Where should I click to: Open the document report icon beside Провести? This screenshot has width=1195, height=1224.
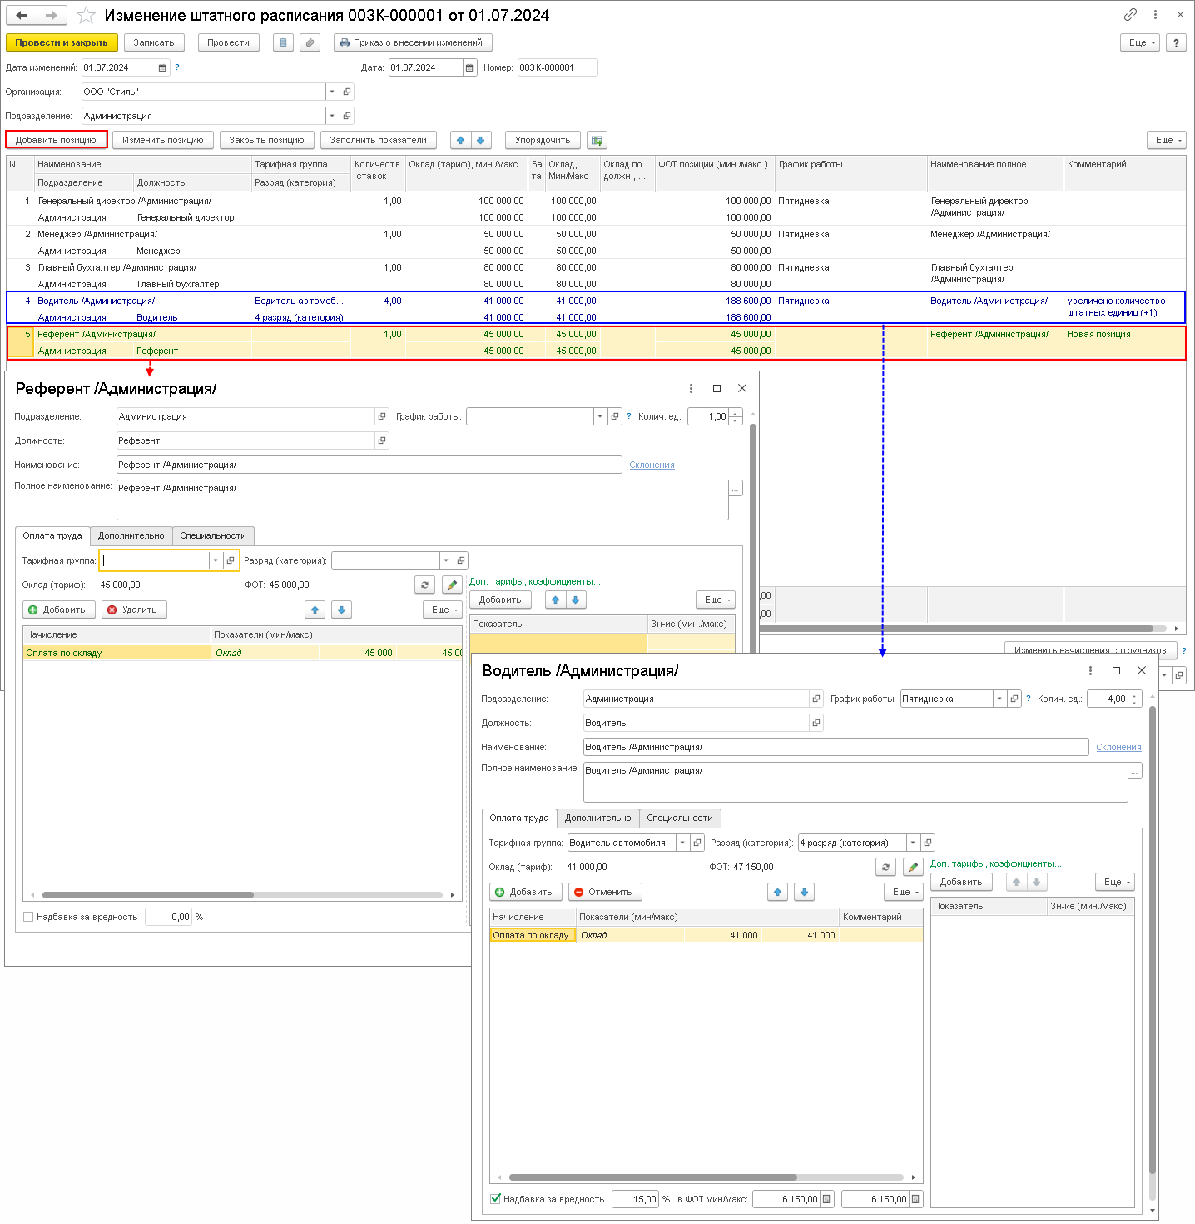point(284,42)
